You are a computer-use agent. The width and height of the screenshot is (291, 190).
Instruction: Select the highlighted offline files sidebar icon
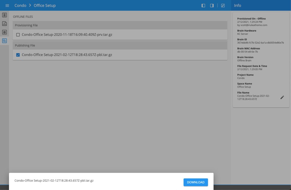[x=4, y=41]
